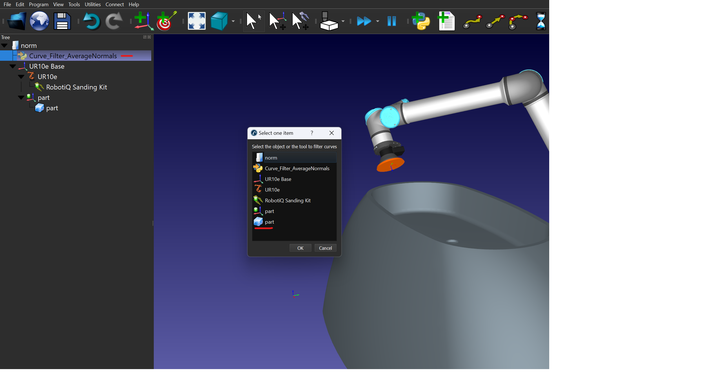Screen dimensions: 721x384
Task: Open the Program menu
Action: point(39,5)
